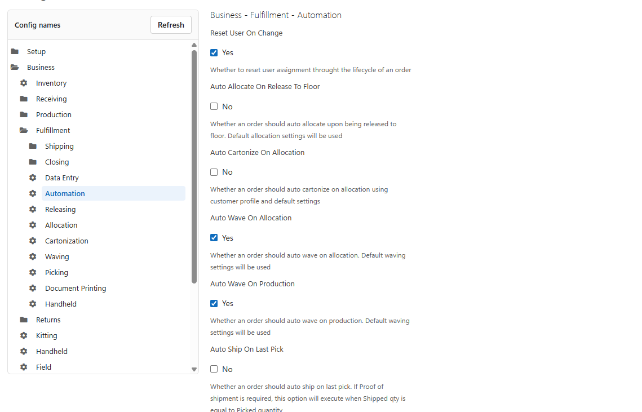Image resolution: width=642 pixels, height=412 pixels.
Task: Collapse the Fulfillment open-folder icon
Action: pos(24,131)
